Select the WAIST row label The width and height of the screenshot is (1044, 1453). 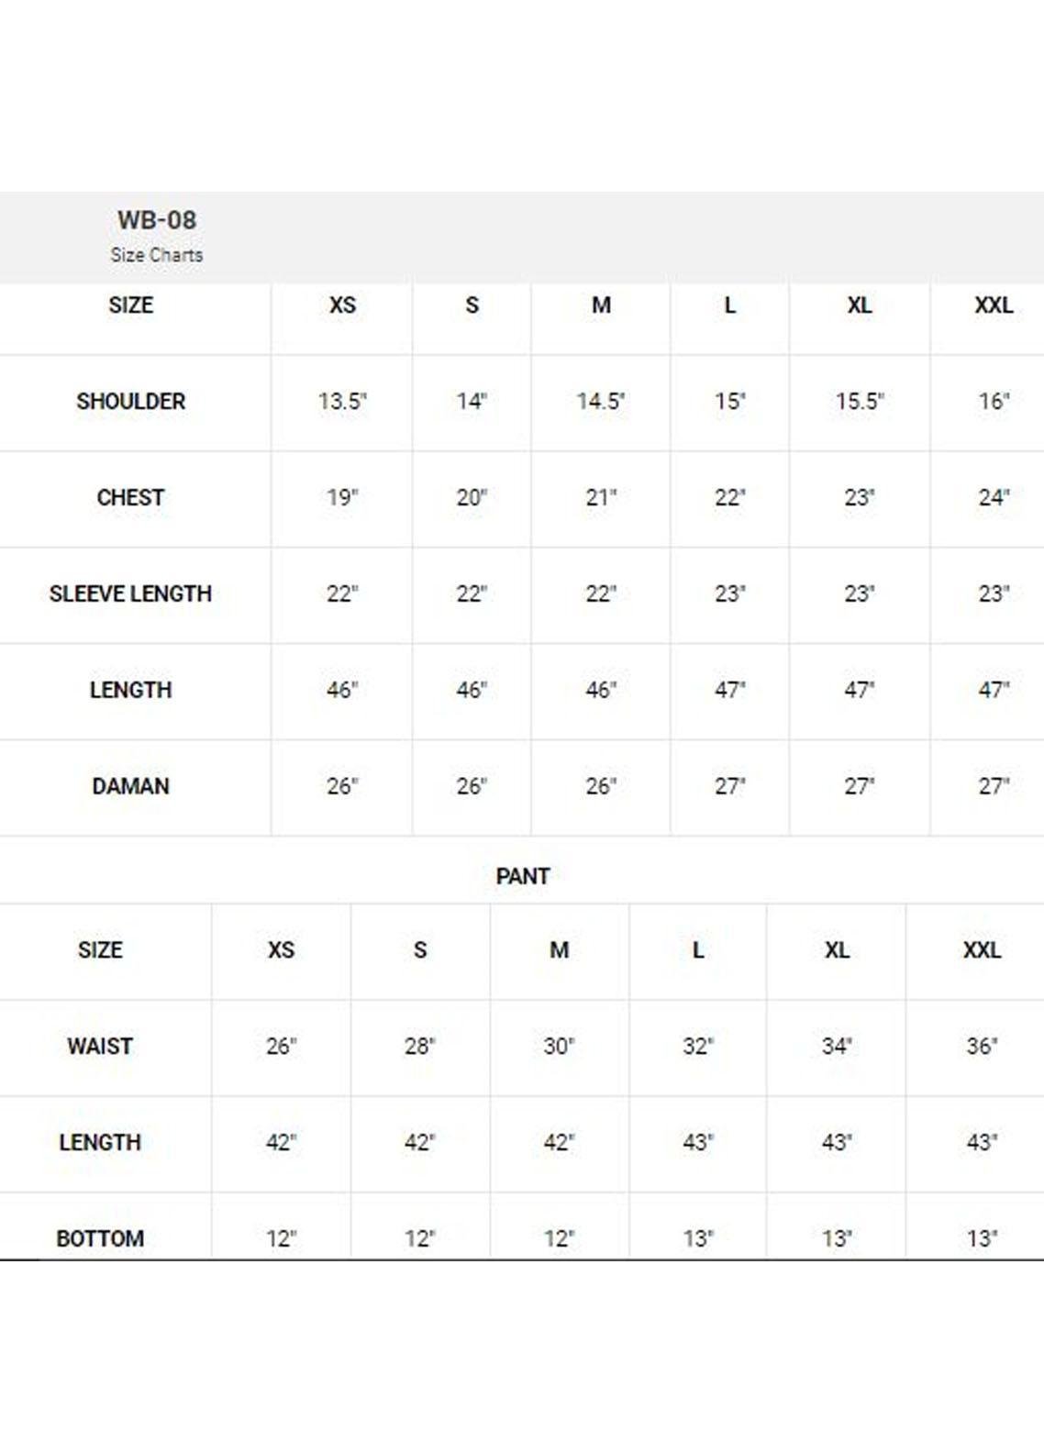[100, 1046]
